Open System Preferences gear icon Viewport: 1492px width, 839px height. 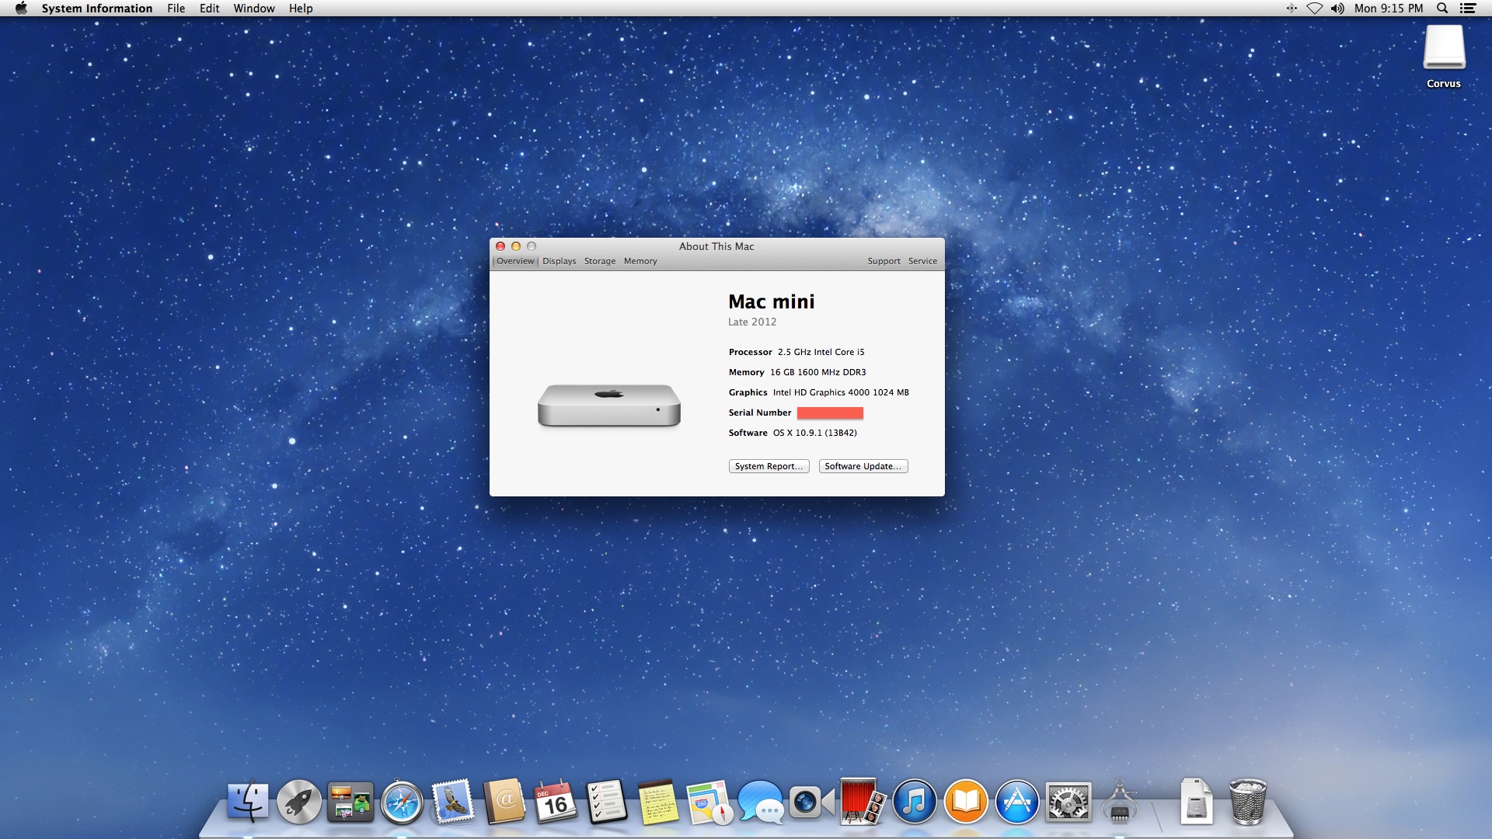(1068, 802)
